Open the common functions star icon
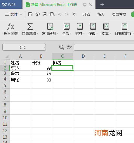Image resolution: width=134 pixels, height=143 pixels. tap(50, 26)
